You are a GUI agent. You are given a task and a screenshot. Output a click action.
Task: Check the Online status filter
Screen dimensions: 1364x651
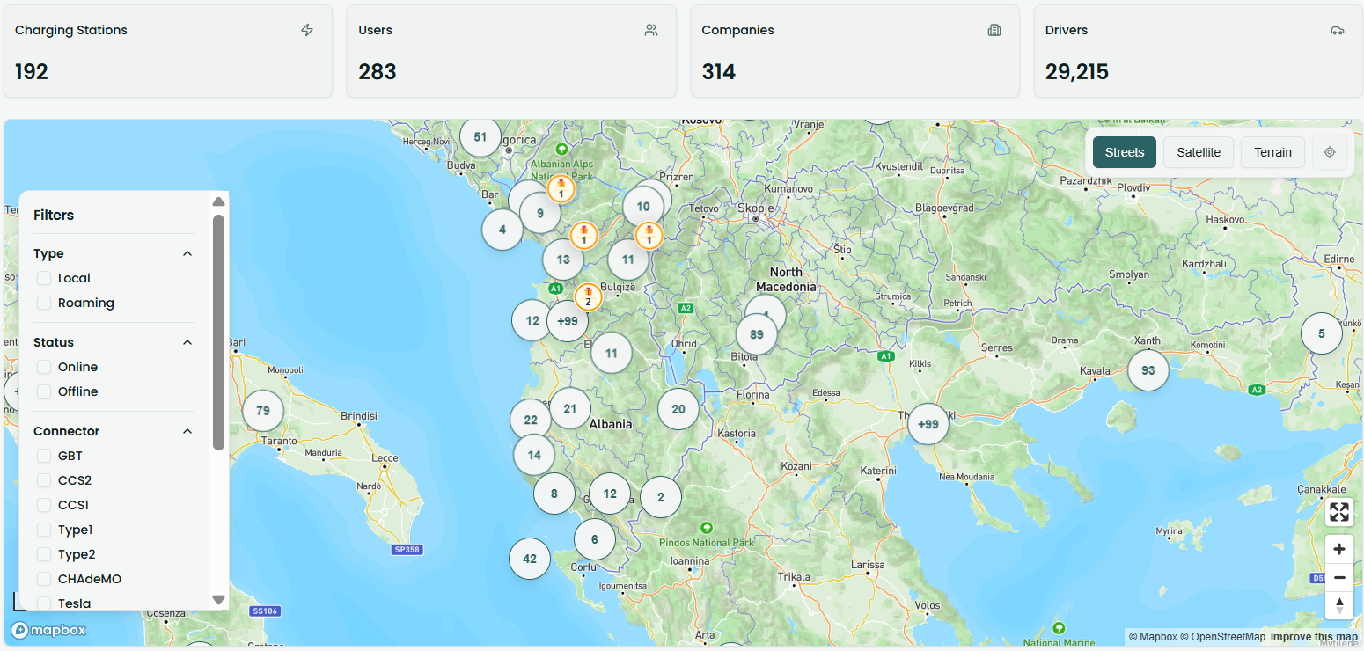(x=44, y=367)
